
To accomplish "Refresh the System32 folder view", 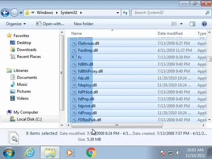I will point(125,13).
